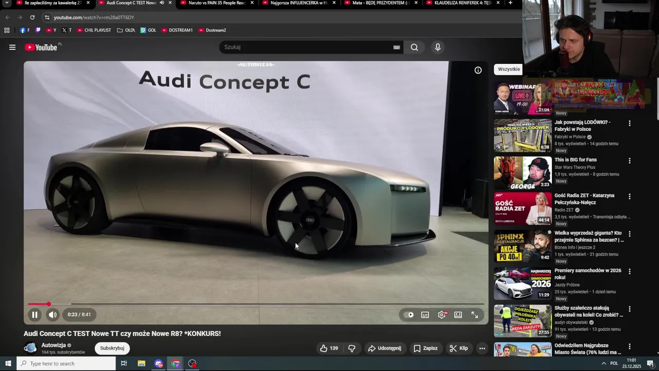
Task: Switch to 'Mata - BĘDĘ PREZYDENTEM' tab
Action: [x=380, y=3]
